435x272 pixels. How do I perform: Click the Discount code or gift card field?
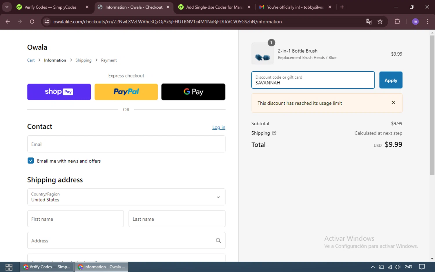tap(313, 80)
